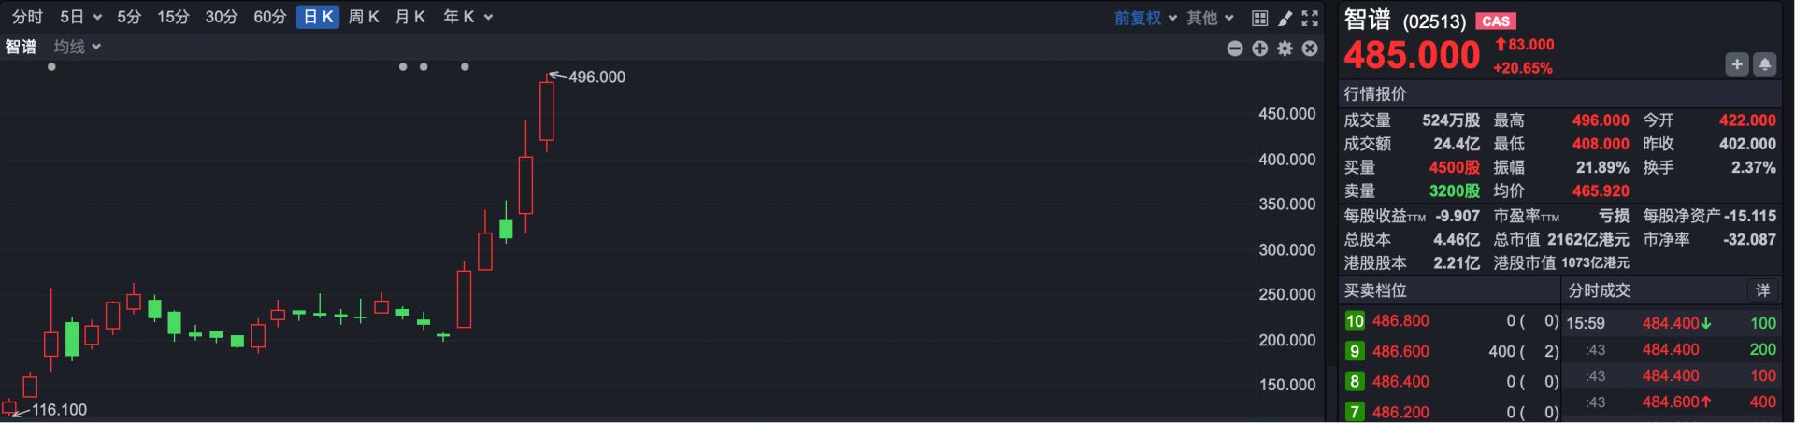Select the drawing brush tool

pos(1285,18)
